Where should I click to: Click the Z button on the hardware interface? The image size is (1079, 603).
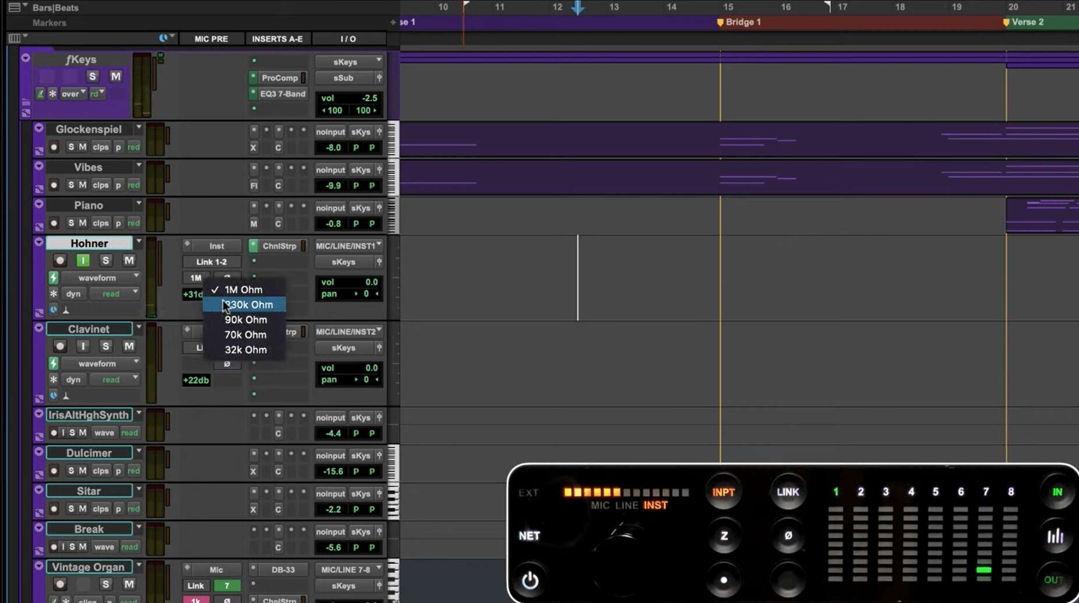tap(724, 536)
